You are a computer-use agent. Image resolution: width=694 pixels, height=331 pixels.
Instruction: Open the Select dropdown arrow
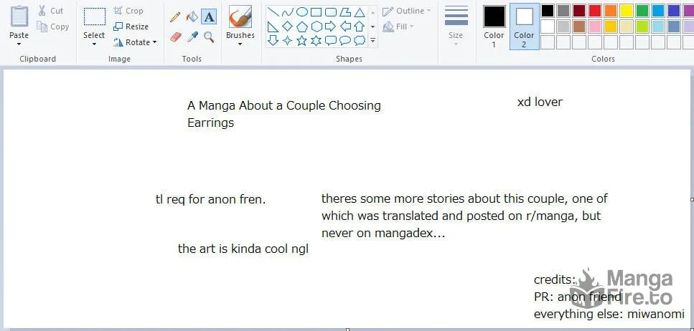point(94,44)
